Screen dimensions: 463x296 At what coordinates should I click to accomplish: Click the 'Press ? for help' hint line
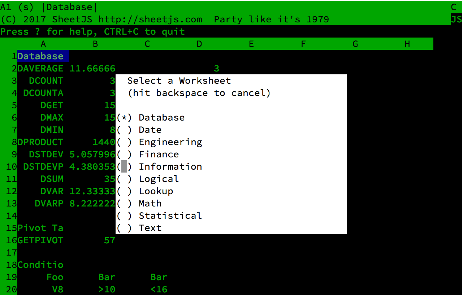point(92,32)
